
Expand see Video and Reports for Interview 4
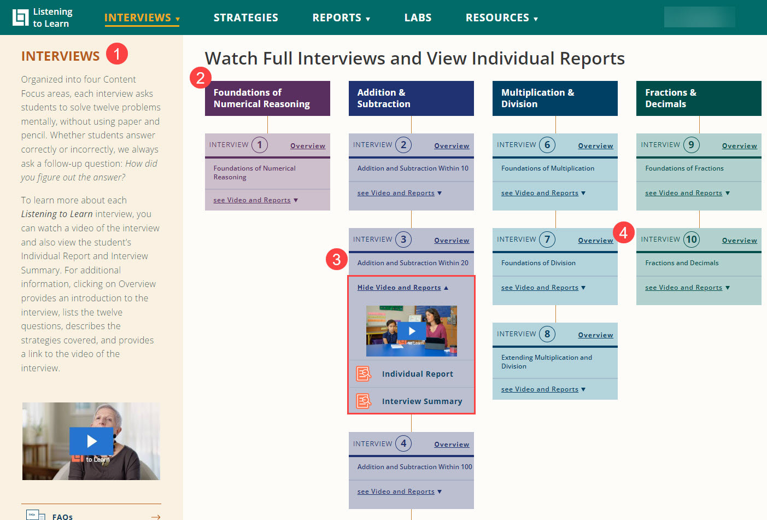395,491
